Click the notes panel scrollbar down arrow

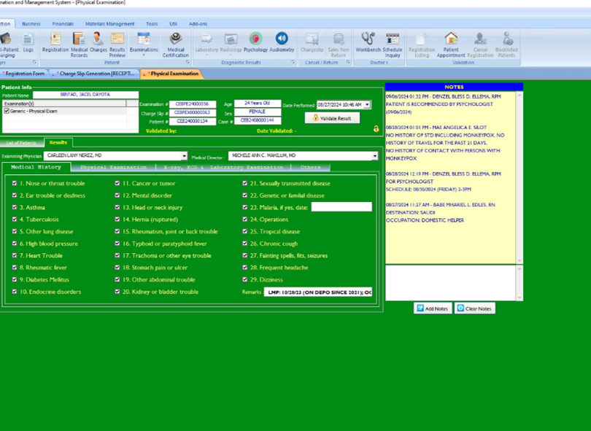(519, 260)
